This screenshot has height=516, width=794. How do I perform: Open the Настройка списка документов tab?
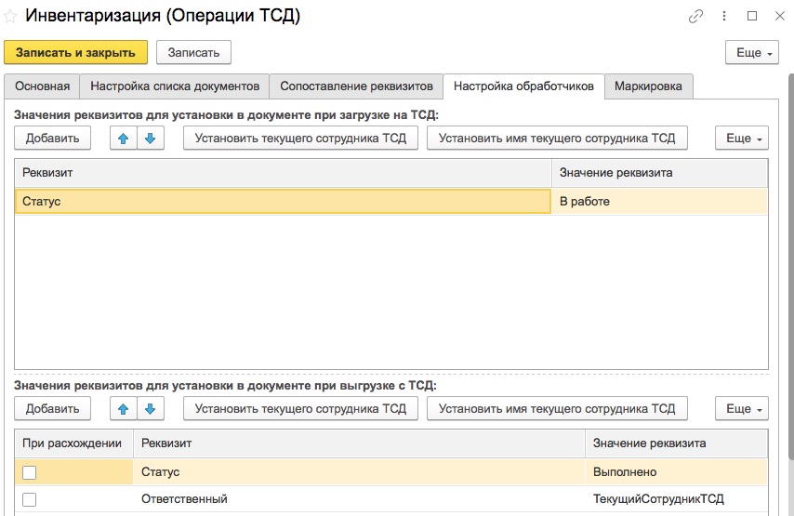click(175, 86)
